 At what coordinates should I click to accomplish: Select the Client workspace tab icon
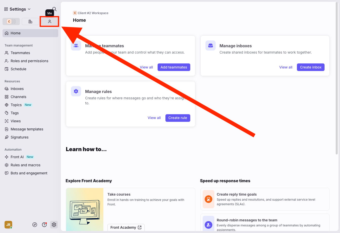tap(11, 21)
